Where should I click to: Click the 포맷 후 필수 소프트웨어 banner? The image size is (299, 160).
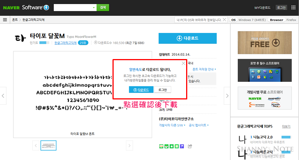coord(265,70)
